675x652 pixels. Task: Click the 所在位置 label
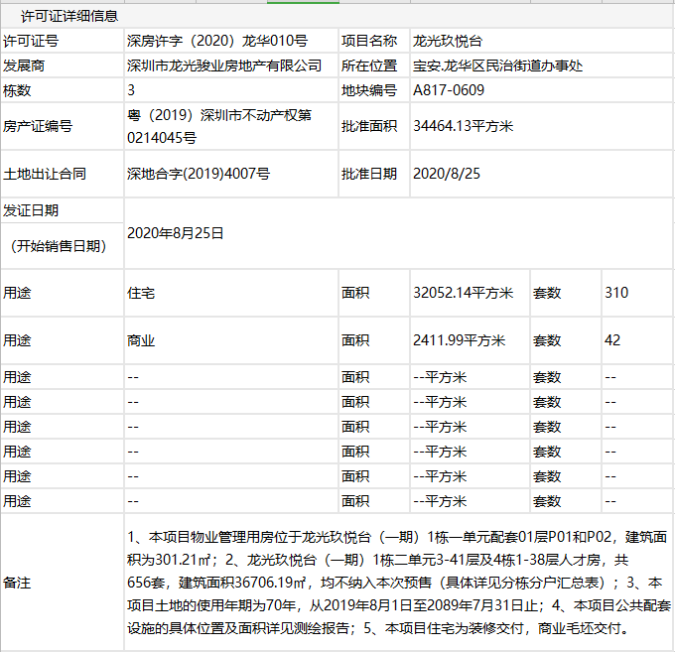369,65
